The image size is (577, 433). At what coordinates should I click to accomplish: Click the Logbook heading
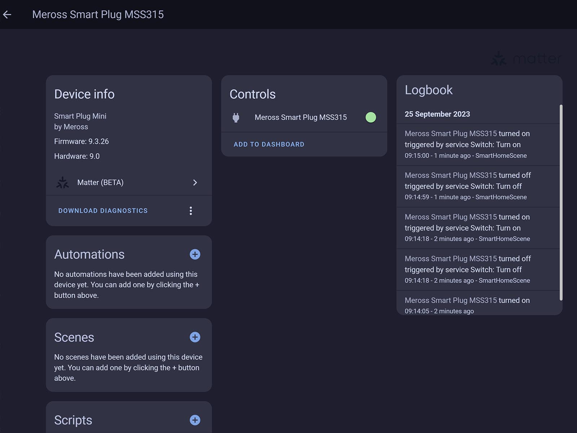[x=428, y=90]
